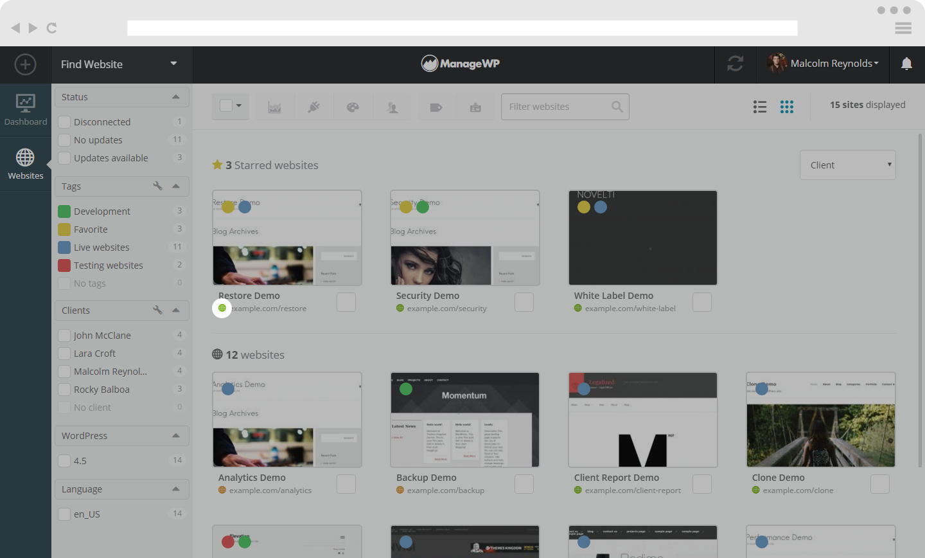Click the browser address bar
The image size is (925, 558).
[463, 28]
